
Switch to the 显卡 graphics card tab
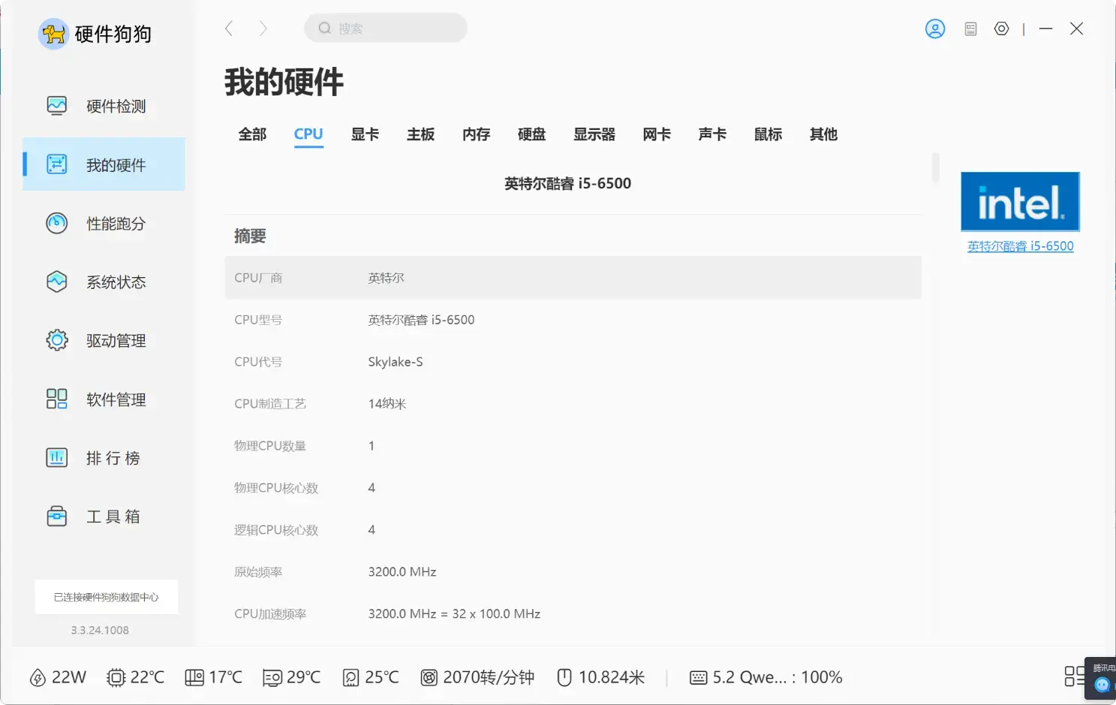point(365,134)
